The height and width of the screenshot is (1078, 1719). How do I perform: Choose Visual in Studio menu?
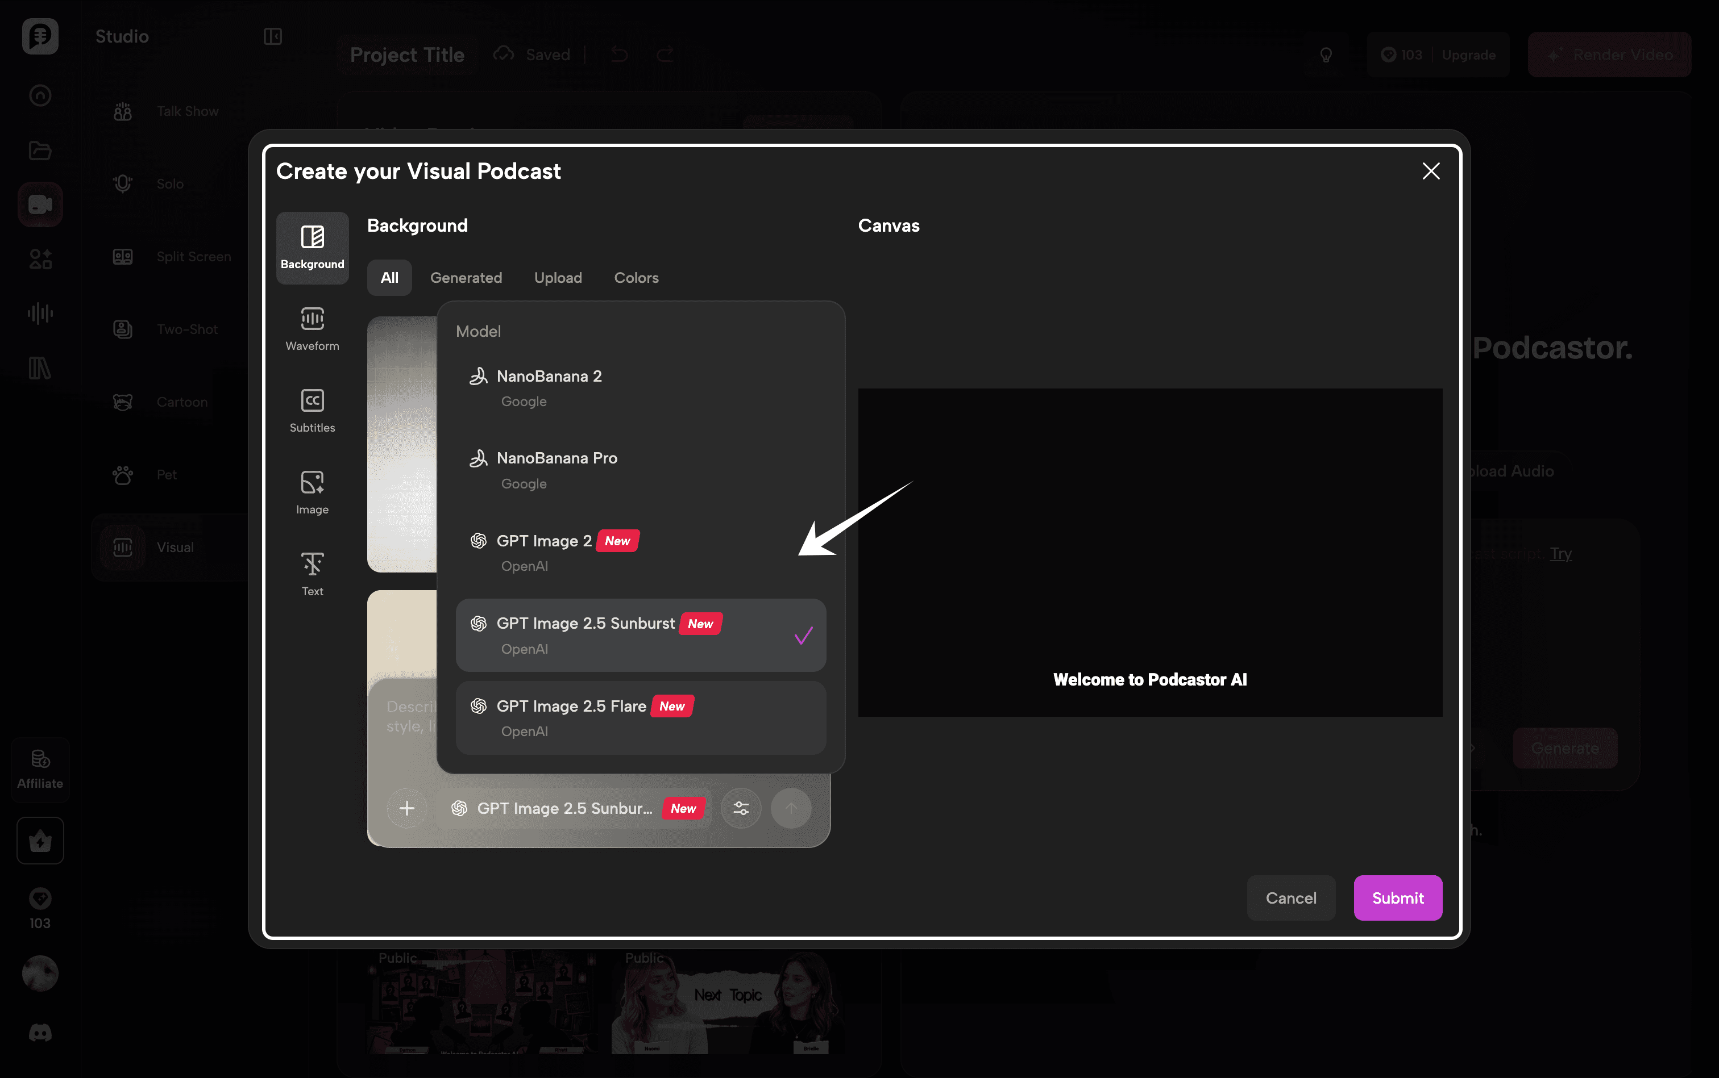coord(169,548)
